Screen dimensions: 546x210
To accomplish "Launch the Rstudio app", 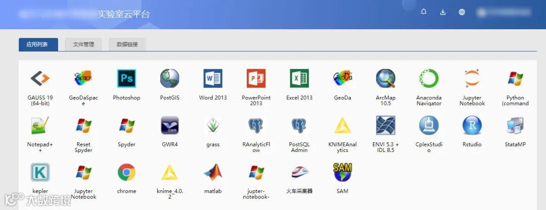I will [472, 125].
